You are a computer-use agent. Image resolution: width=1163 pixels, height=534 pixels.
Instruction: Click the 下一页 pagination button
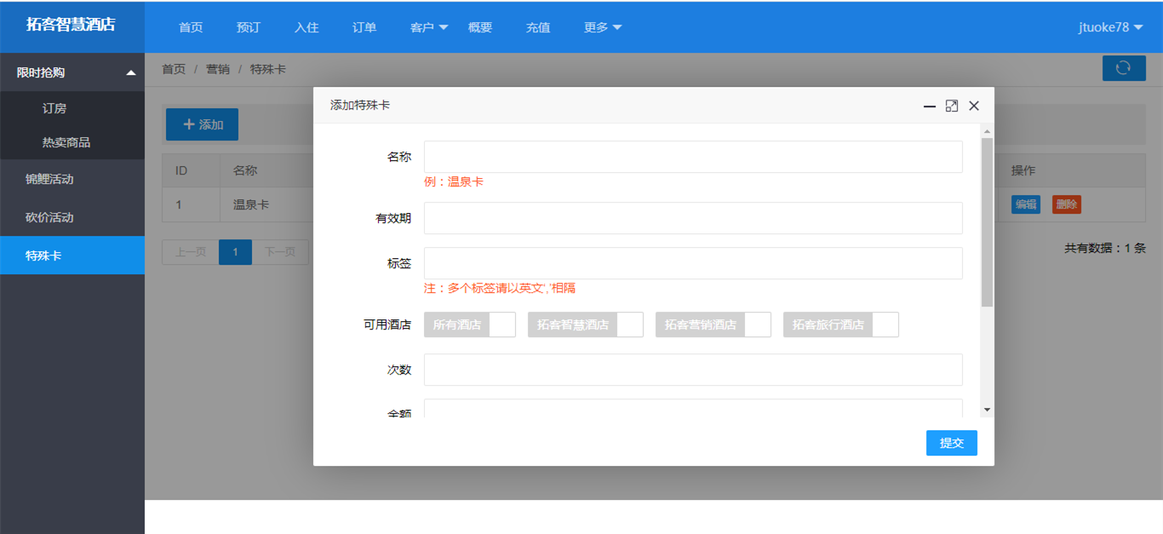pos(280,252)
